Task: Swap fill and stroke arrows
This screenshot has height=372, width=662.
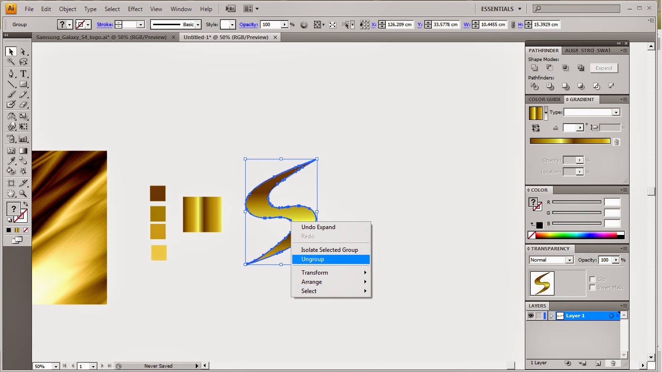Action: click(x=26, y=204)
